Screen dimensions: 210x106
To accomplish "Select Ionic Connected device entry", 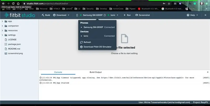I will (x=97, y=36).
